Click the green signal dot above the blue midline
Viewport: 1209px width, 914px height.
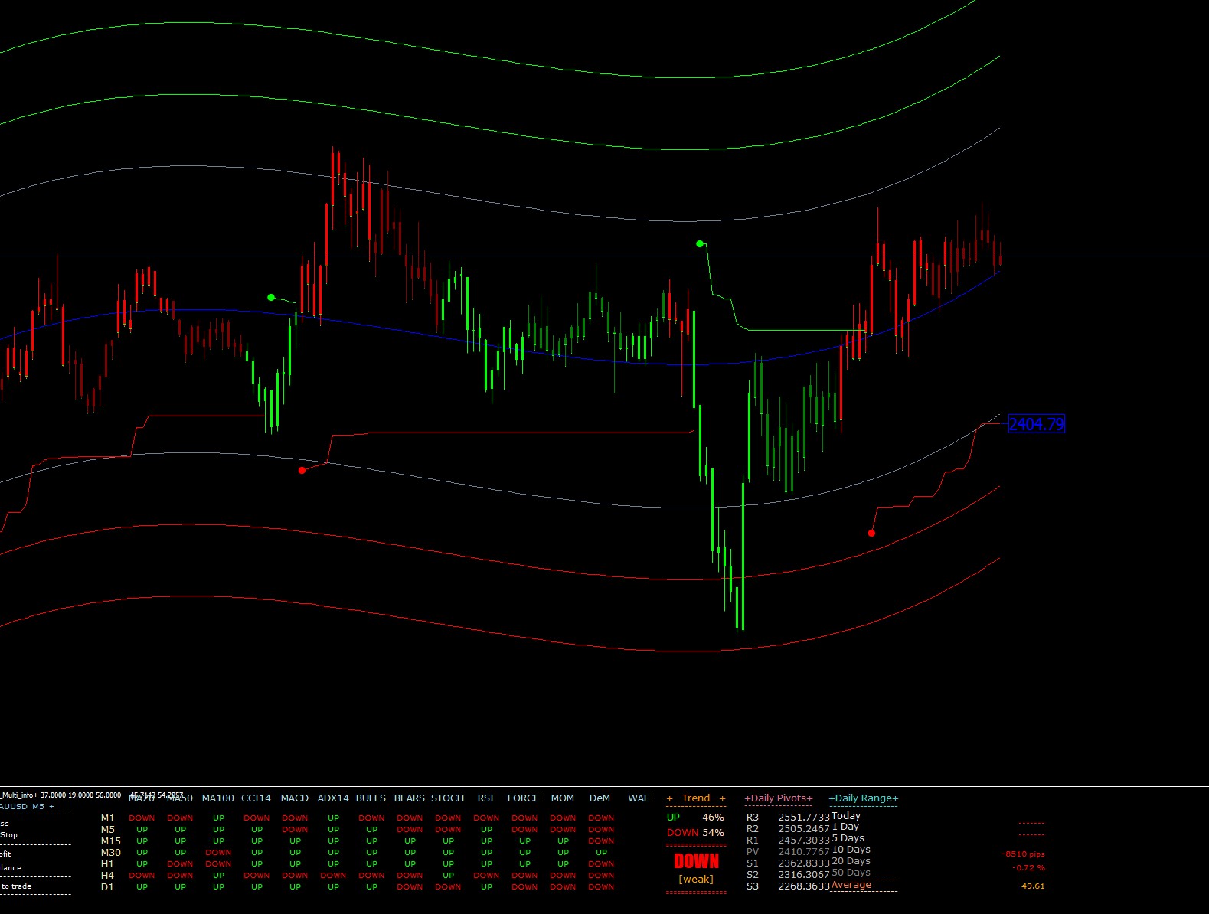(271, 297)
